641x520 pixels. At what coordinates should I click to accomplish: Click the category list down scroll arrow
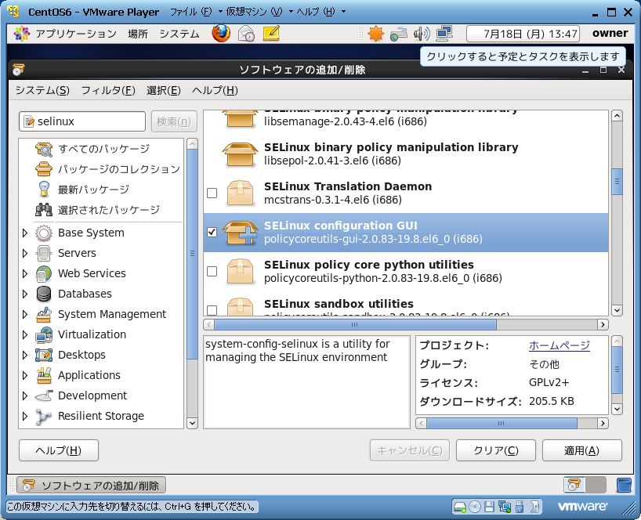[192, 423]
